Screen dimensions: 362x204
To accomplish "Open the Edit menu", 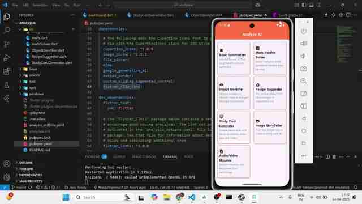I will point(25,5).
